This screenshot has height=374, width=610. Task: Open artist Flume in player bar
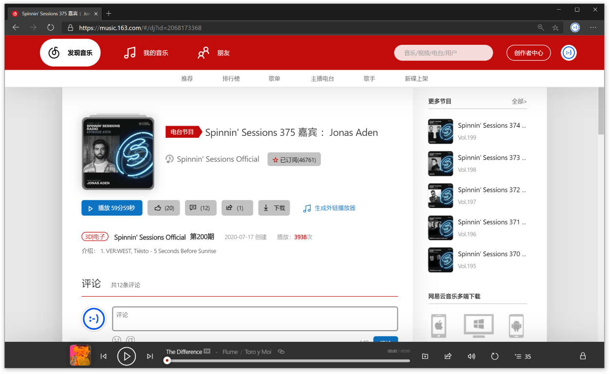(230, 352)
